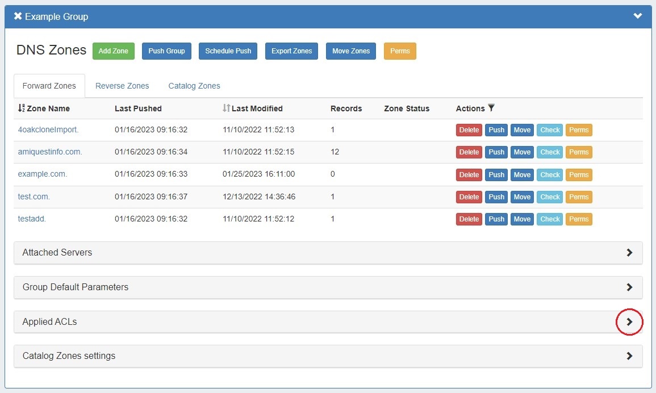Click the green Add Zone button
Image resolution: width=656 pixels, height=393 pixels.
coord(113,51)
